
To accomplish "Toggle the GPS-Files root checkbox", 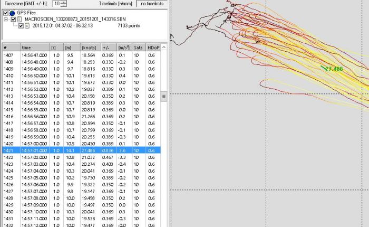I will [x=6, y=13].
